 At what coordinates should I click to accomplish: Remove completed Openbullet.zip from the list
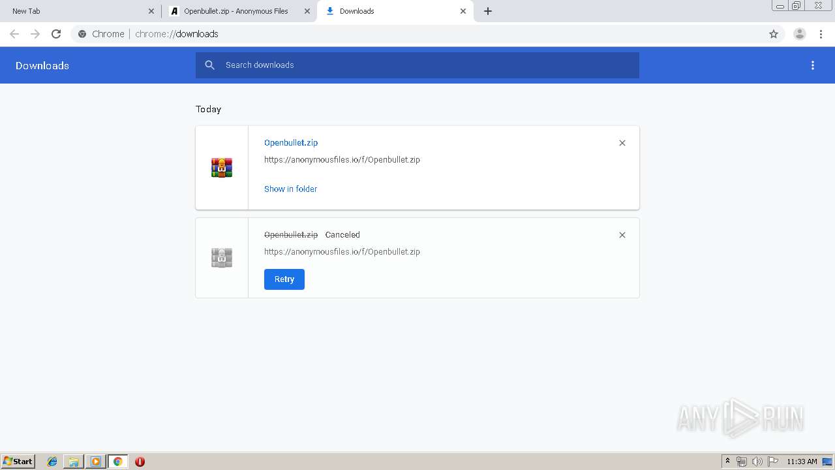[622, 143]
